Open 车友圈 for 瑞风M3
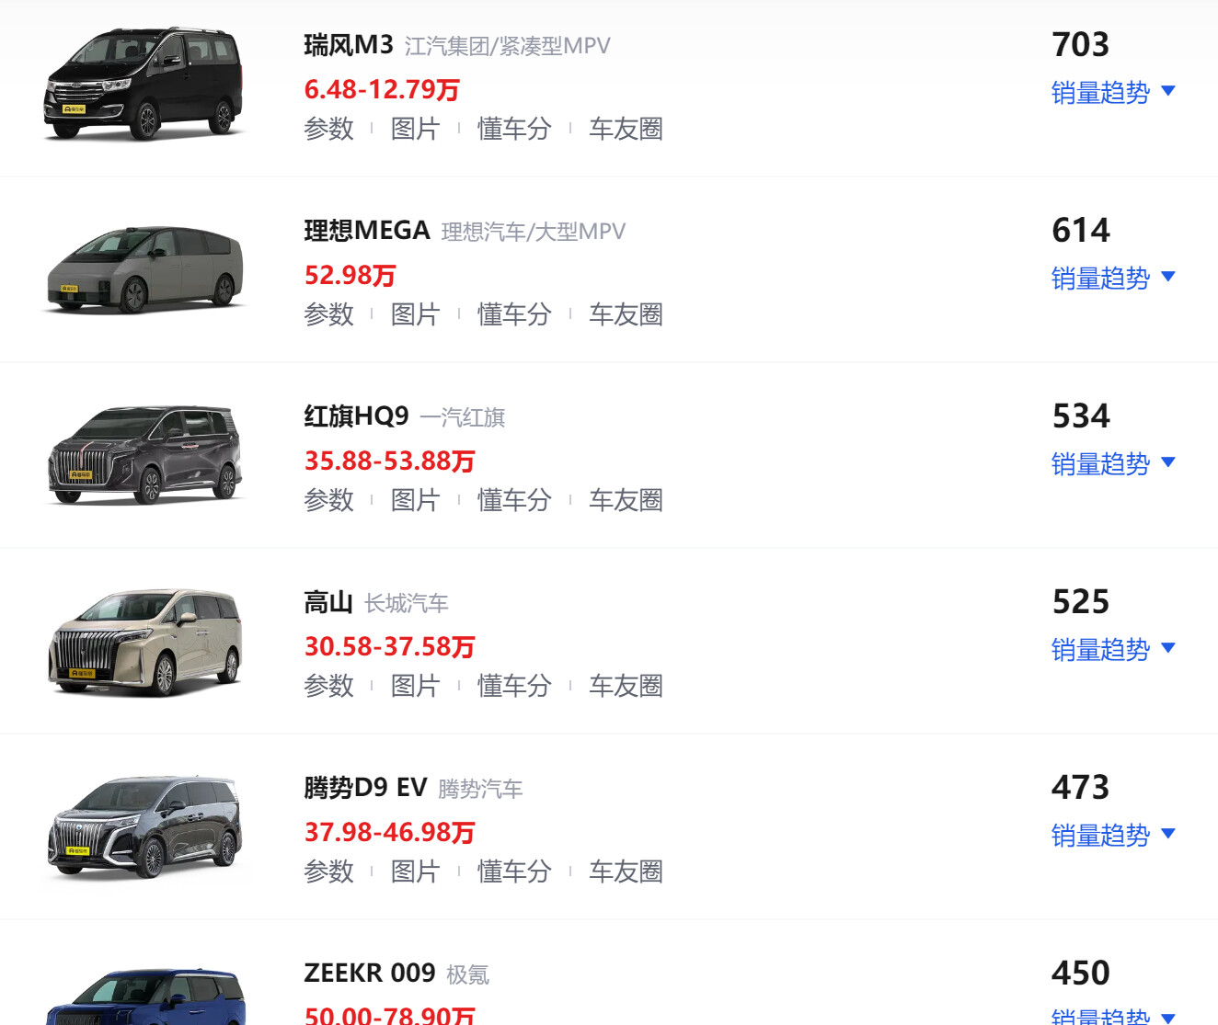Screen dimensions: 1218x1025 (626, 129)
